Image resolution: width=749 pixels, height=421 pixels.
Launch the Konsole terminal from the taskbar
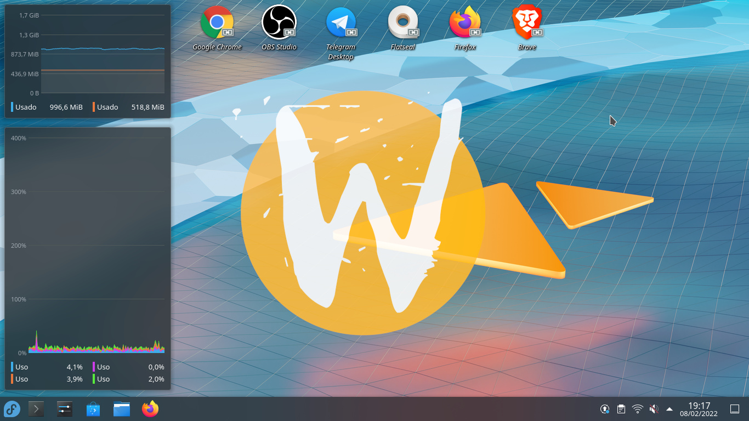pos(36,408)
